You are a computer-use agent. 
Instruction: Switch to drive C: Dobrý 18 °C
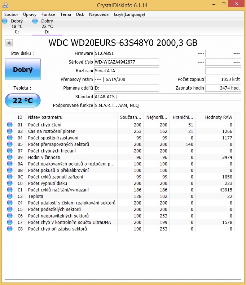[x=17, y=26]
